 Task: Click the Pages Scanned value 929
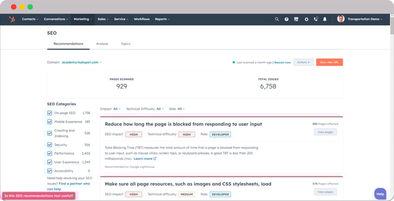click(x=122, y=86)
